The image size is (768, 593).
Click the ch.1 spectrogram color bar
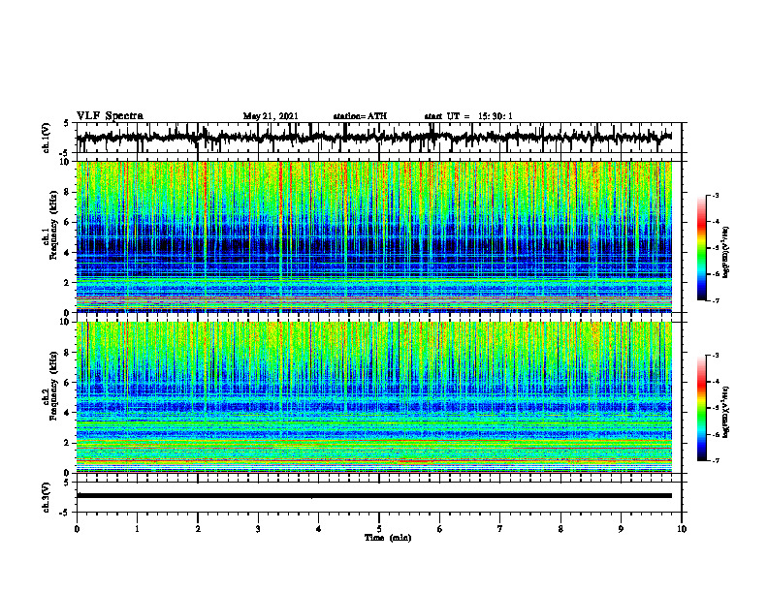coord(702,248)
